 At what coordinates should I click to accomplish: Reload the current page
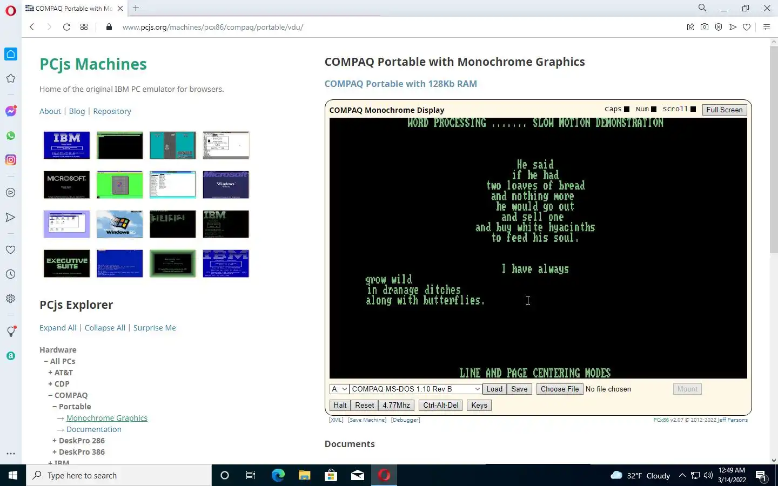click(x=66, y=27)
